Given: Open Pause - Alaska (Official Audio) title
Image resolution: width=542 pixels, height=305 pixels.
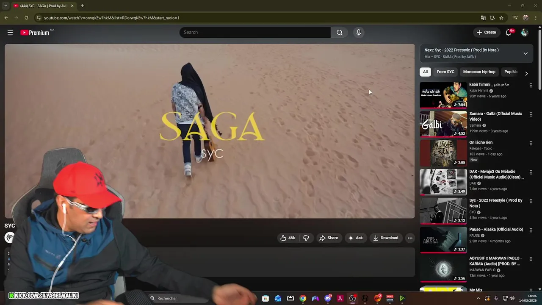Looking at the screenshot, I should coord(496,230).
